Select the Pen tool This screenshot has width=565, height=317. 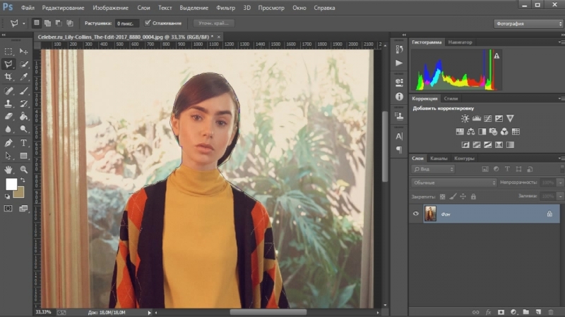click(x=8, y=143)
